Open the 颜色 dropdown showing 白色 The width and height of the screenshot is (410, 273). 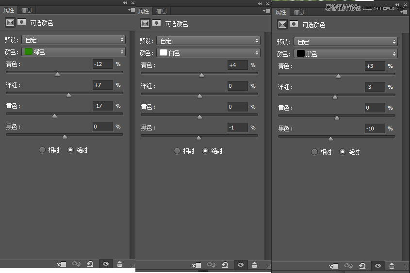click(208, 52)
